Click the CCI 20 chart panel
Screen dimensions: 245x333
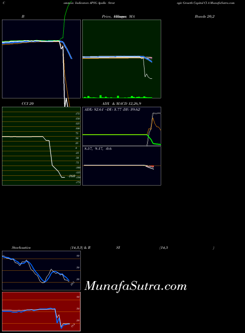[42, 146]
